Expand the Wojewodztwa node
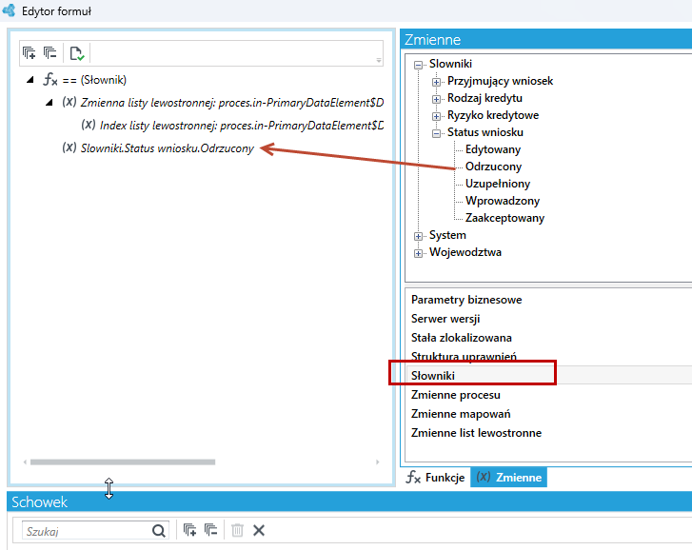The width and height of the screenshot is (692, 550). 418,254
